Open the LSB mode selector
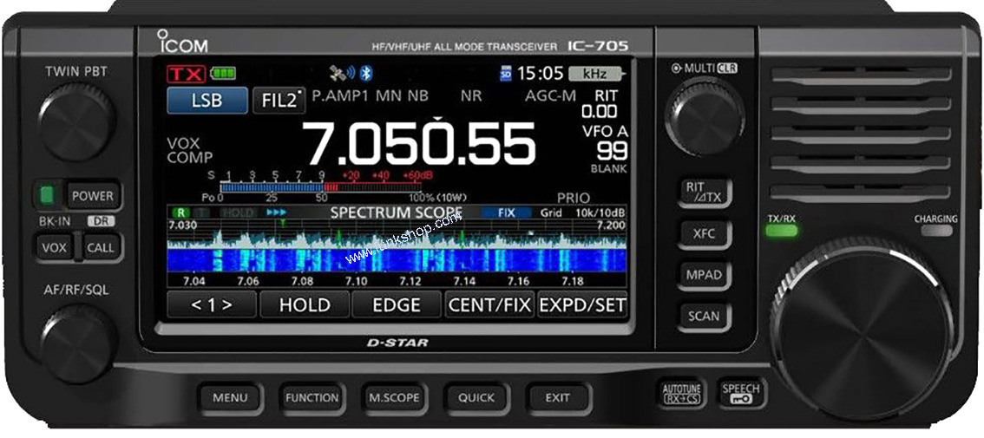This screenshot has height=438, width=984. (207, 101)
